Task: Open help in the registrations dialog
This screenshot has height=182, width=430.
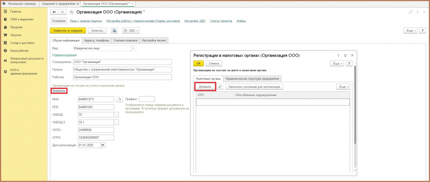Action: (x=349, y=63)
